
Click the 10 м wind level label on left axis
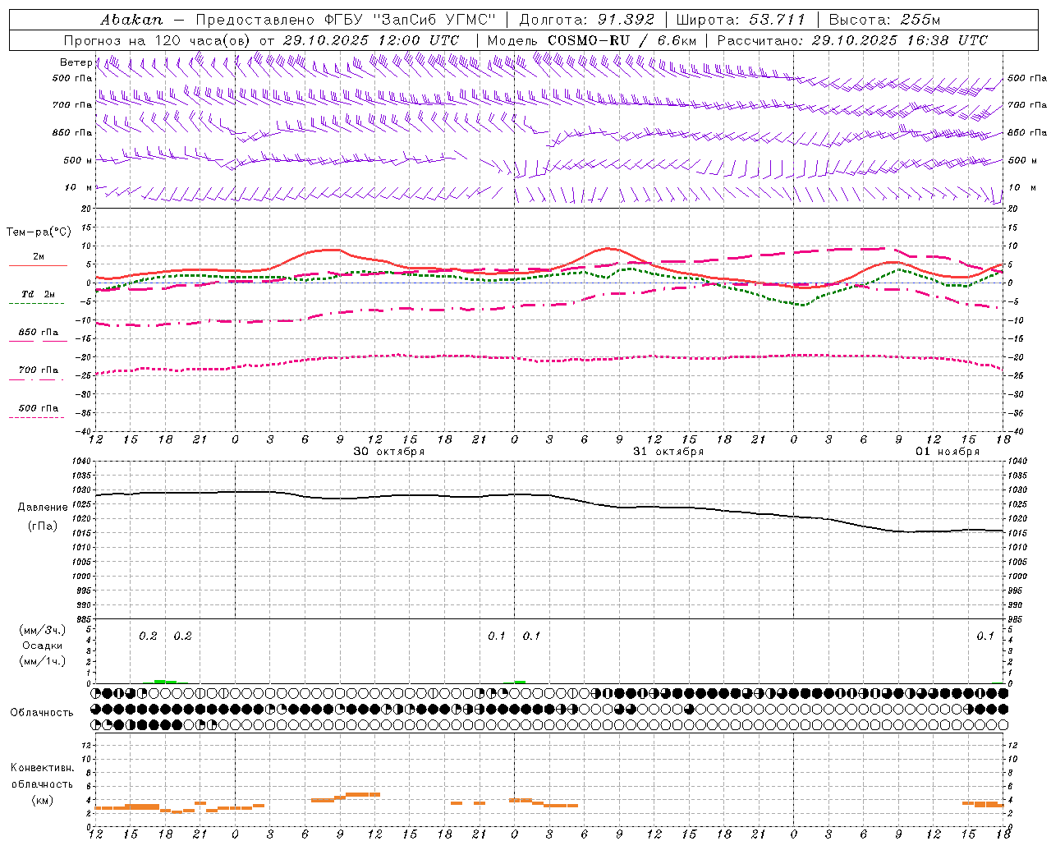[x=79, y=188]
